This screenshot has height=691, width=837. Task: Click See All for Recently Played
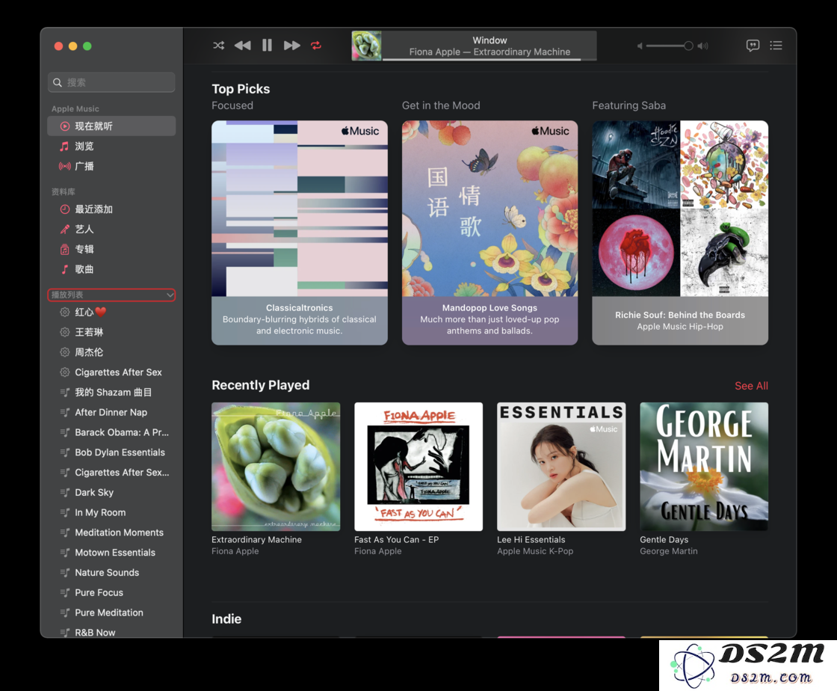pos(751,386)
